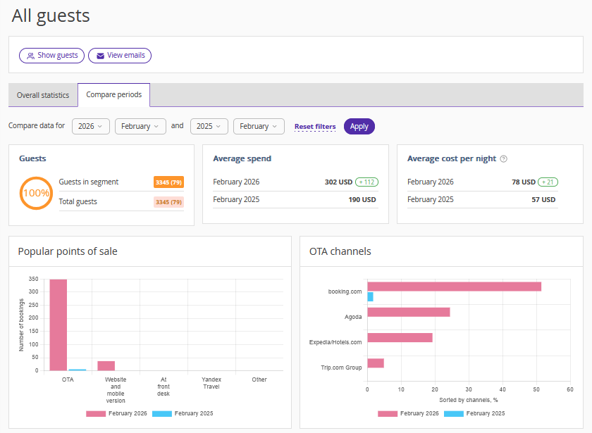Click the people icon in Show guests
This screenshot has height=433, width=592.
(30, 56)
